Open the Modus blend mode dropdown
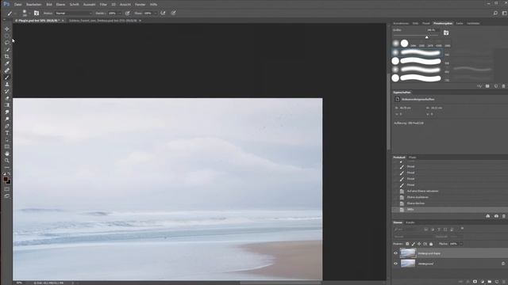This screenshot has height=285, width=508. [x=74, y=13]
